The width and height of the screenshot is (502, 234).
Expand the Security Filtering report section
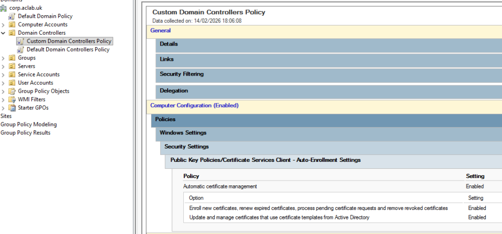click(x=181, y=74)
